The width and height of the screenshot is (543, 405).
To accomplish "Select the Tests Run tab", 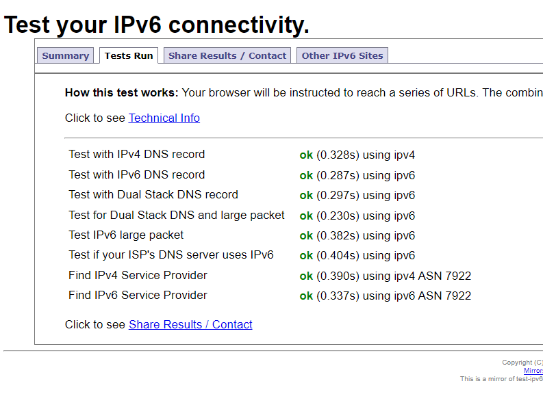I will point(129,56).
